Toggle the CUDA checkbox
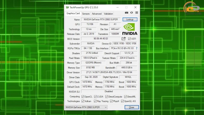This screenshot has height=115, width=204. tap(95, 96)
